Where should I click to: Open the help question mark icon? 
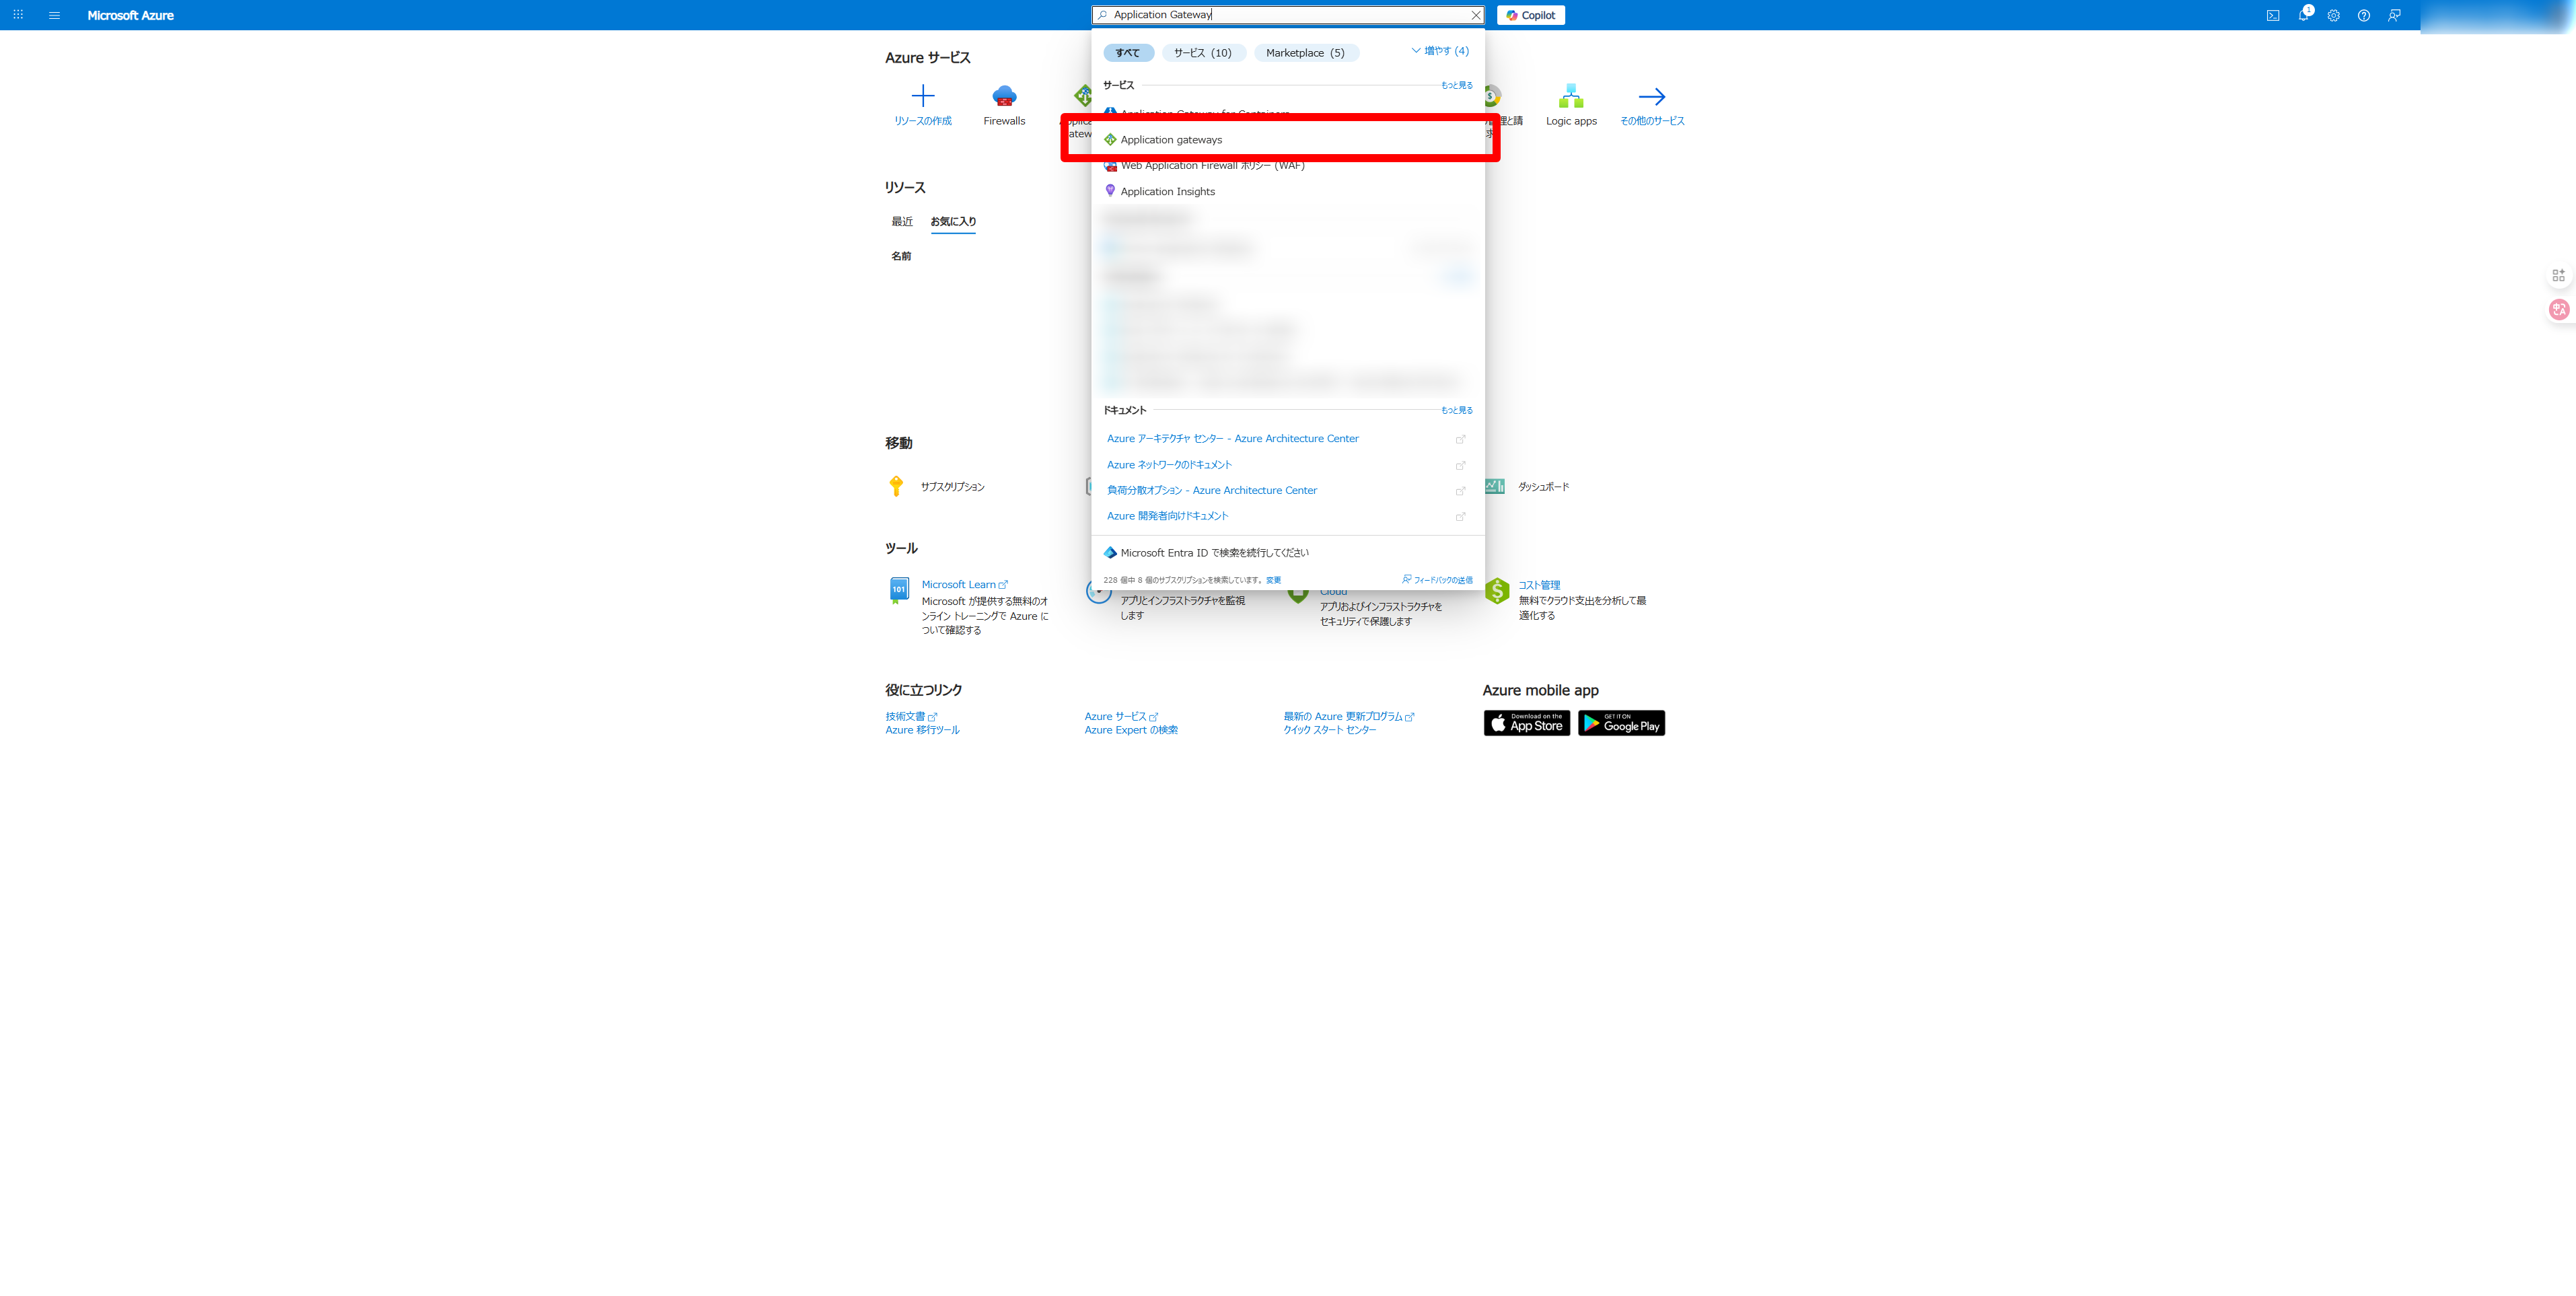(x=2363, y=15)
